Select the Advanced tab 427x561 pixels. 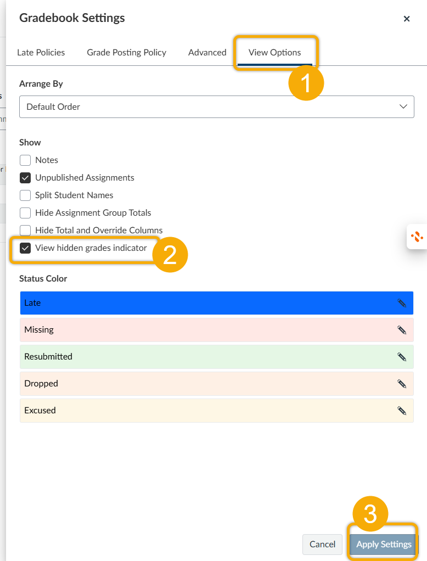point(207,53)
